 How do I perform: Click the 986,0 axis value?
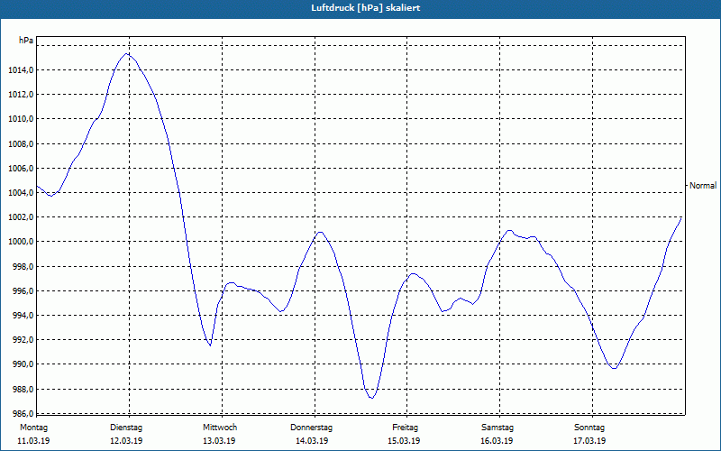point(23,413)
